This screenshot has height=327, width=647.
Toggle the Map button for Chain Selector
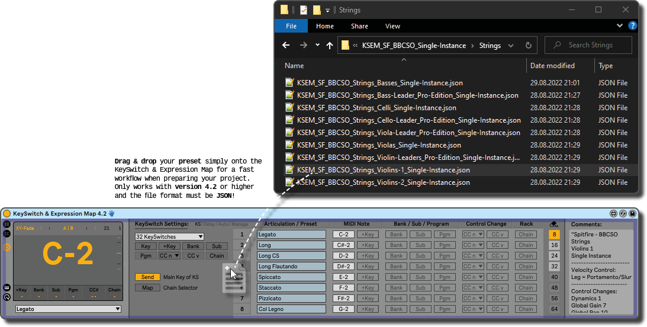pos(147,288)
